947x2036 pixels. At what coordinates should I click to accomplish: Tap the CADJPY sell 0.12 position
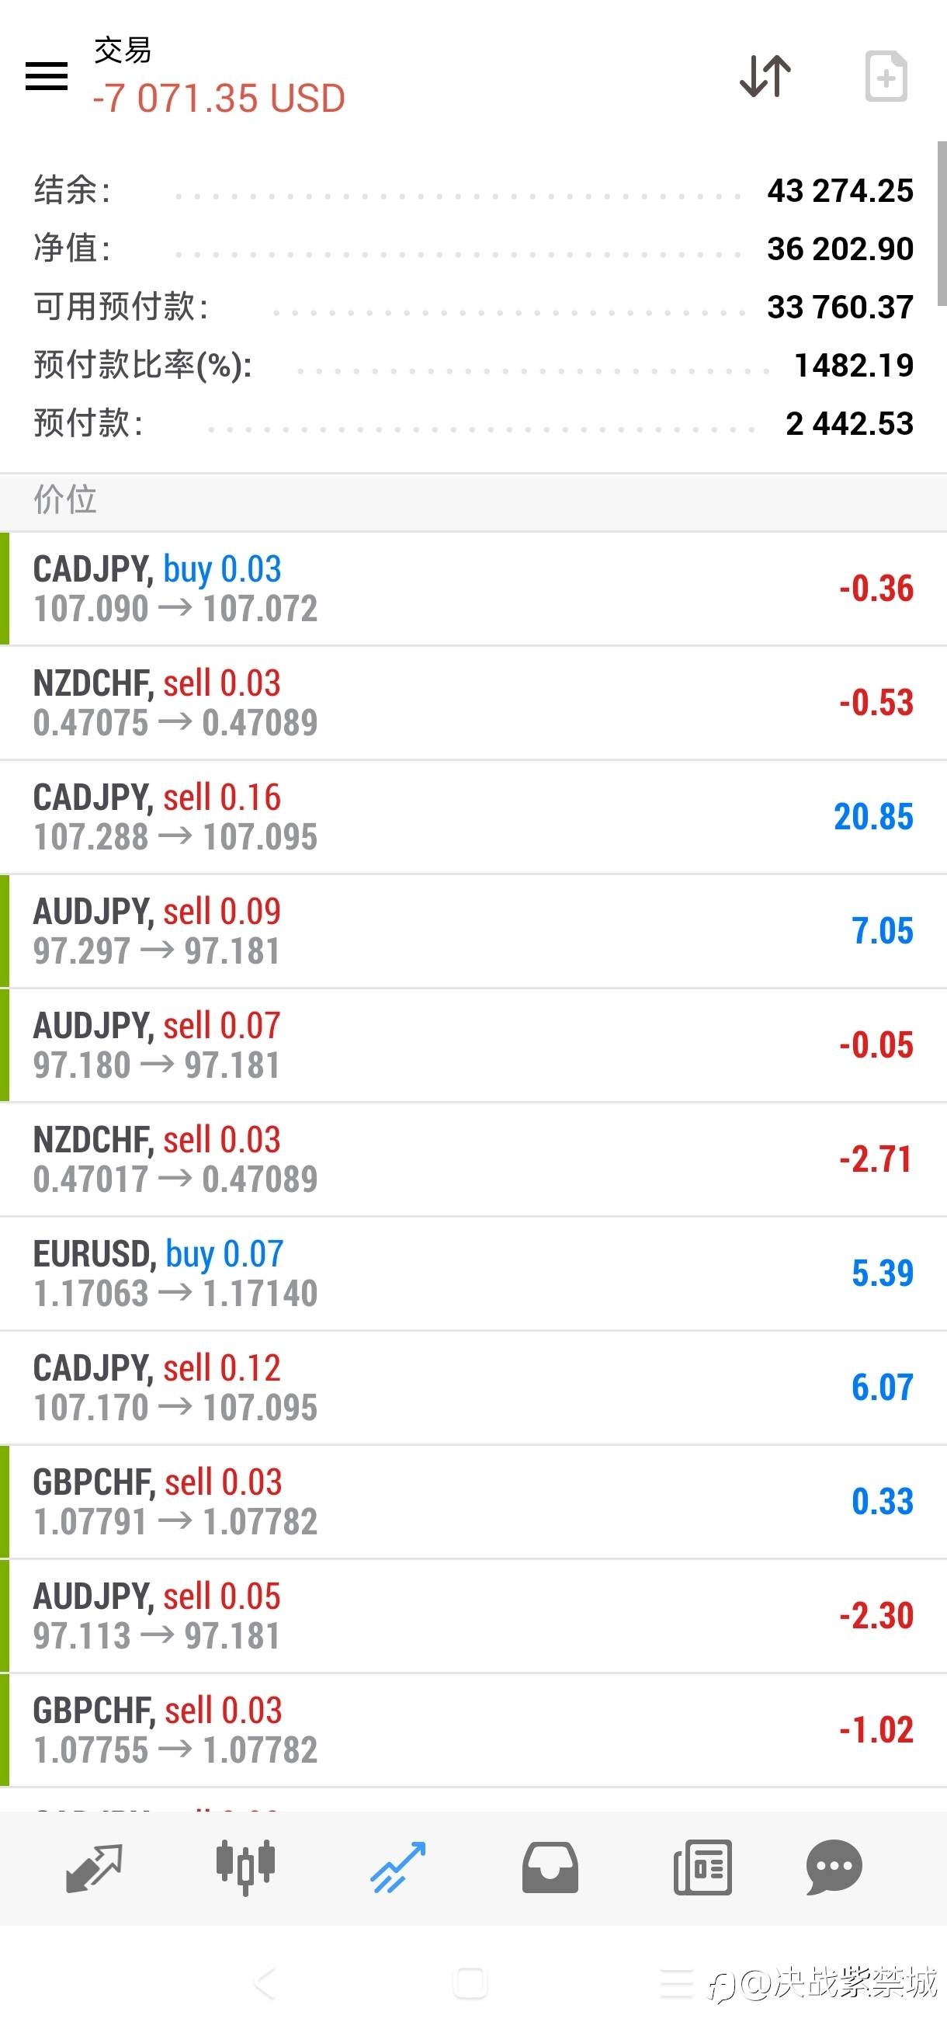pos(474,1388)
